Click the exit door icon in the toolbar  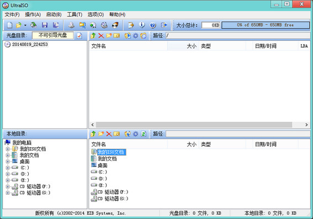coord(164,25)
